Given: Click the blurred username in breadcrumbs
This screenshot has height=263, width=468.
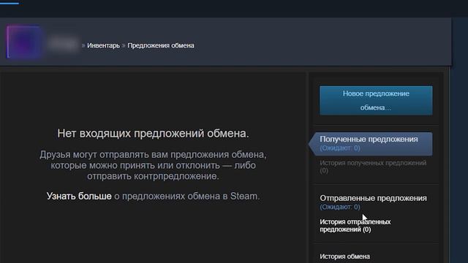Looking at the screenshot, I should 63,44.
